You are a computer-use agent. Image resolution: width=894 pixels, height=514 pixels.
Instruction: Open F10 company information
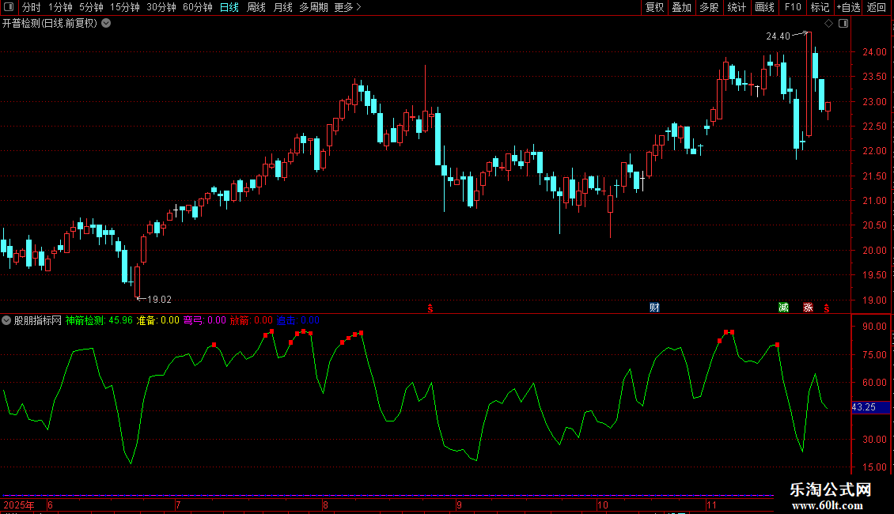(793, 7)
